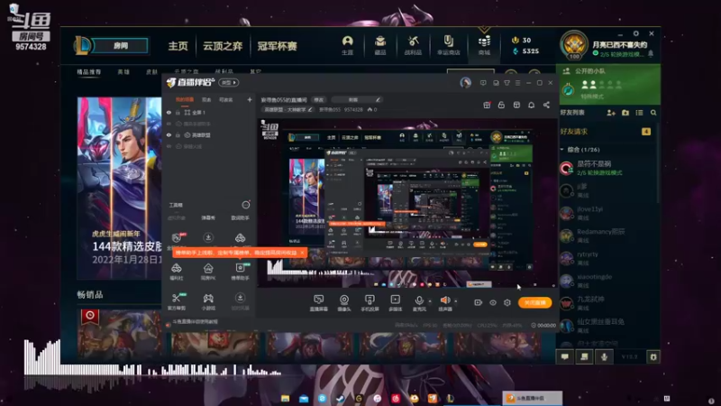Click the gift box icon with red dot
This screenshot has height=406, width=721.
click(487, 105)
